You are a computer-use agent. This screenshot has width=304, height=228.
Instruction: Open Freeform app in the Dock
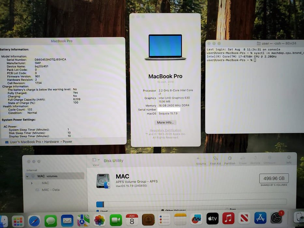coord(196,219)
